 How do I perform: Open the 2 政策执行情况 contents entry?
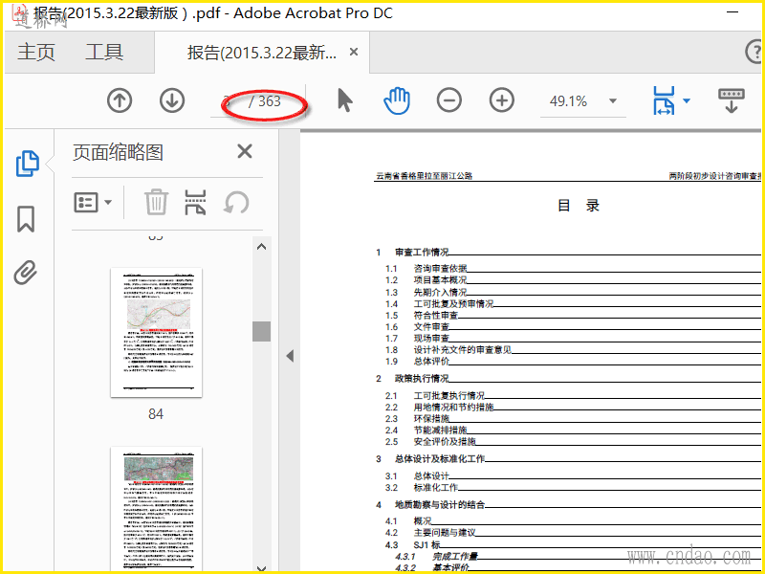(x=568, y=378)
